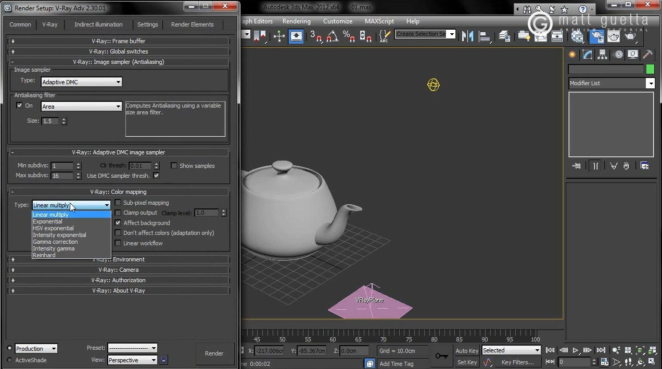Click the key tangent curve icon
662x369 pixels.
click(x=487, y=362)
